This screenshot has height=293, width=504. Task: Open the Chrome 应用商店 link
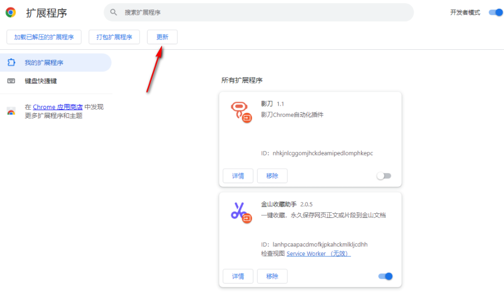coord(58,107)
